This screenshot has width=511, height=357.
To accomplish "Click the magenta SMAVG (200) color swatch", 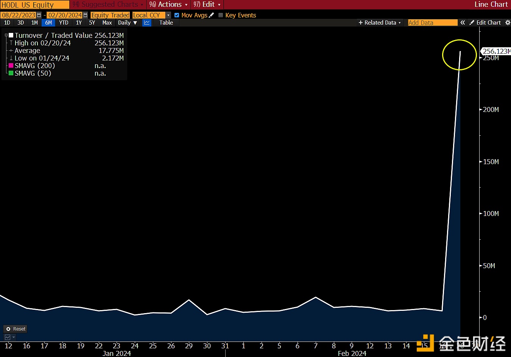I will (11, 65).
